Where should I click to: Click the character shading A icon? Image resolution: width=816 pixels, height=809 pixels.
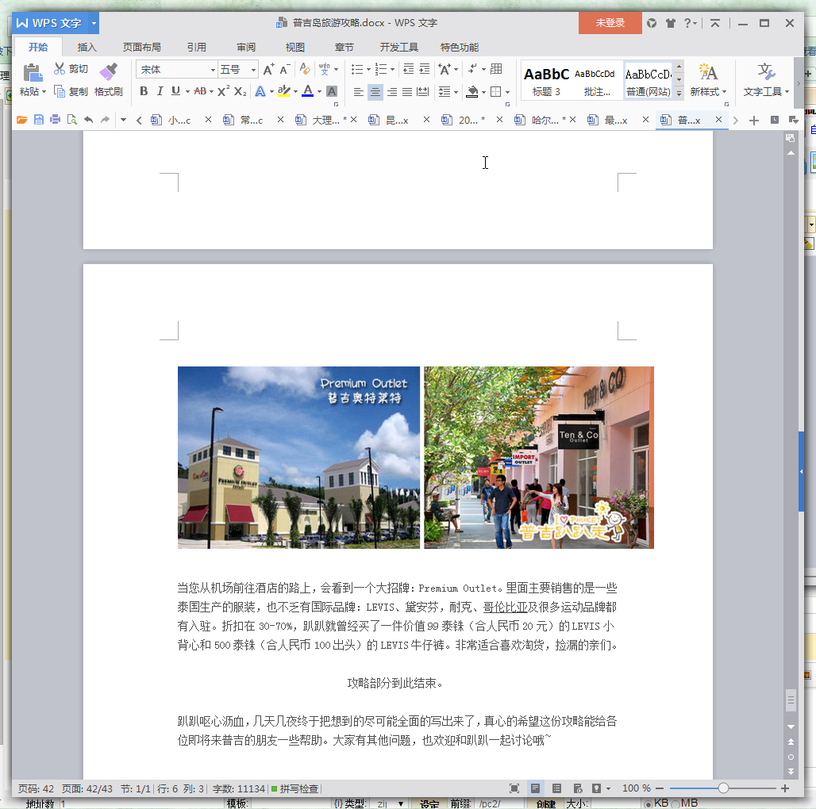332,91
